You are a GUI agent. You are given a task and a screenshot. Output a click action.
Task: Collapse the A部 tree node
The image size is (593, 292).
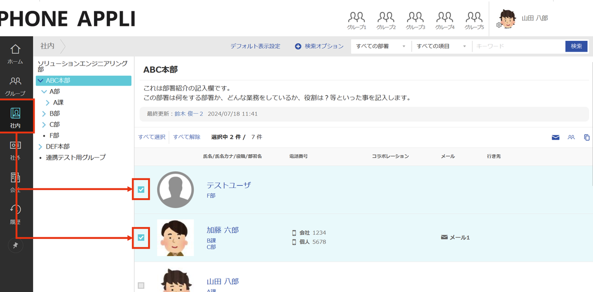click(x=44, y=91)
